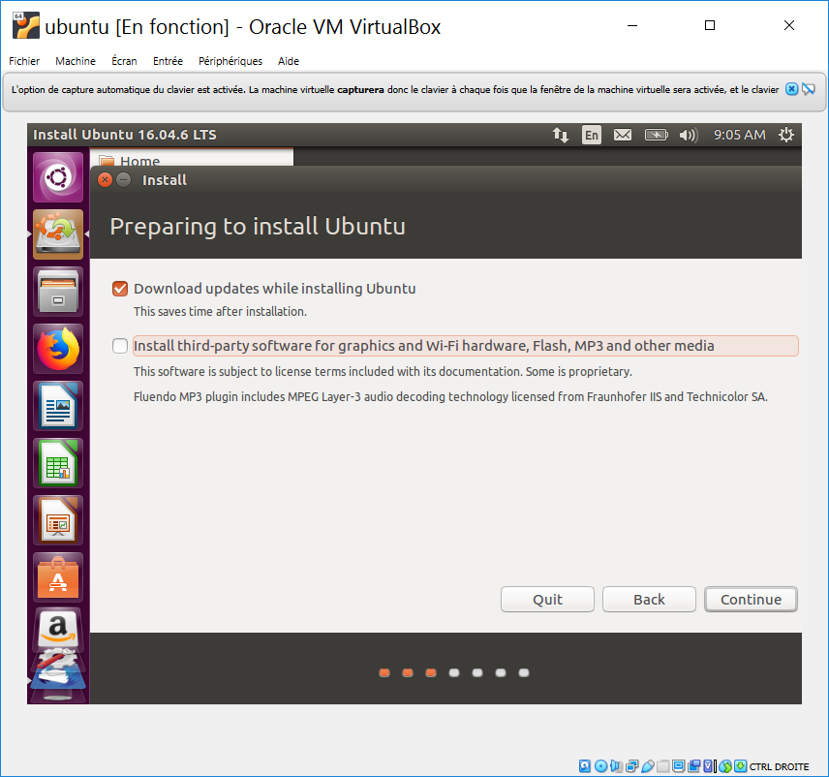Click Continue to proceed with installation

click(751, 600)
